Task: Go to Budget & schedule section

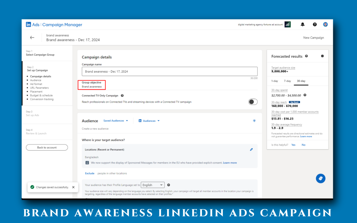Action: click(x=41, y=95)
